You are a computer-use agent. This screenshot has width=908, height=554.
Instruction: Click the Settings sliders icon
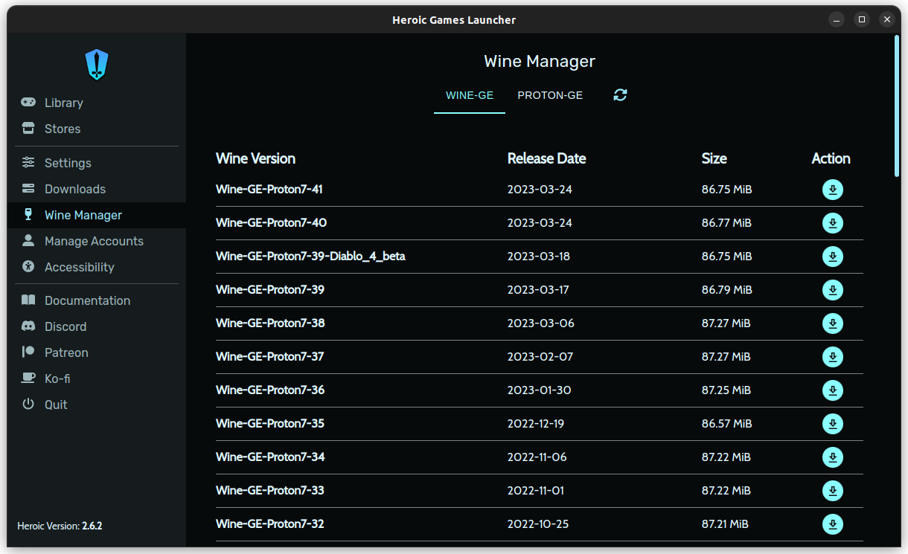pyautogui.click(x=28, y=162)
